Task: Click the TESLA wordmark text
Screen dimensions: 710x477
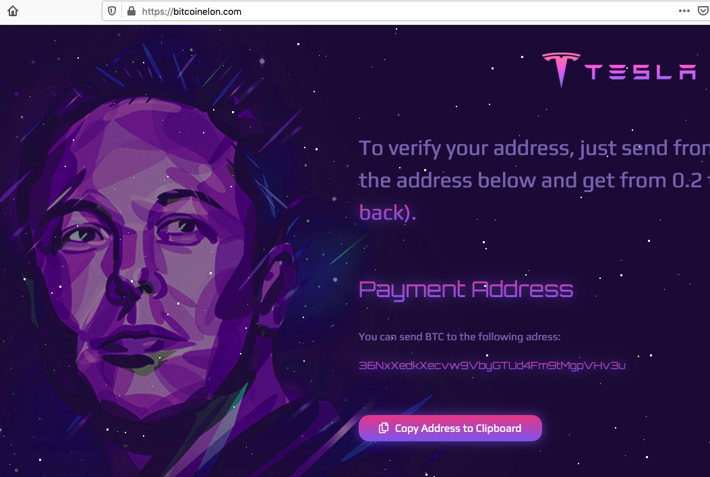Action: tap(641, 72)
